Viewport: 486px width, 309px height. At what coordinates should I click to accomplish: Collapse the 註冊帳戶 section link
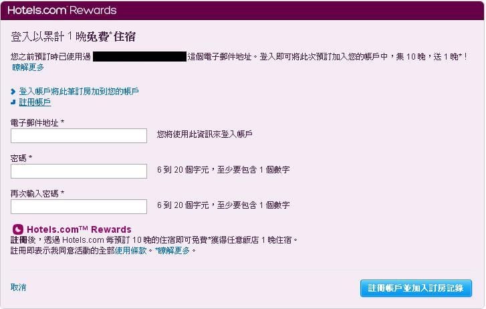tap(35, 102)
